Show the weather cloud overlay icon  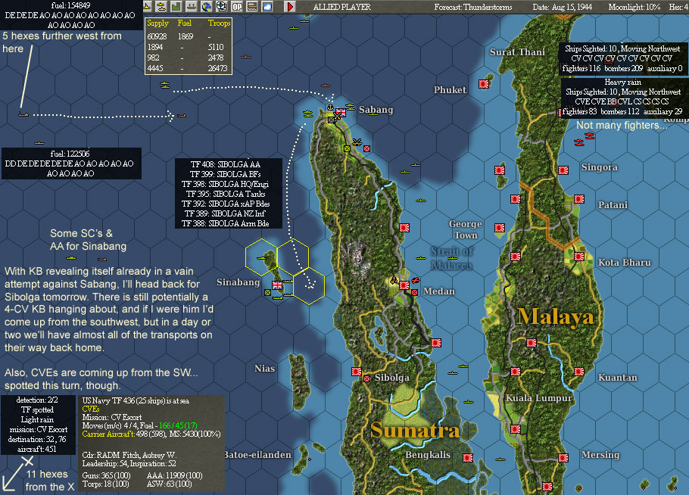pyautogui.click(x=267, y=7)
